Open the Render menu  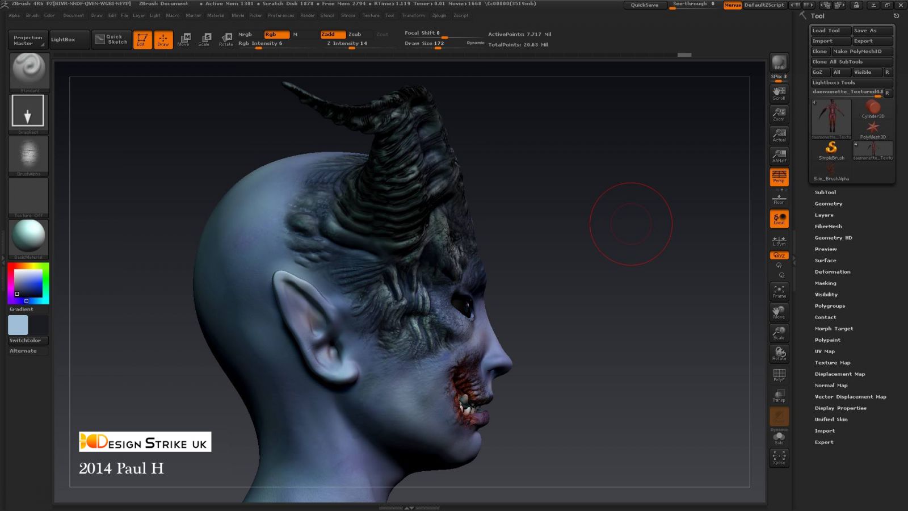click(x=307, y=15)
